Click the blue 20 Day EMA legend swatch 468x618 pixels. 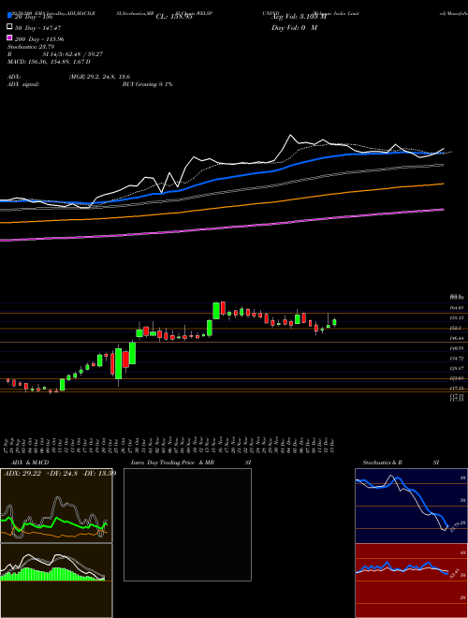[x=10, y=16]
